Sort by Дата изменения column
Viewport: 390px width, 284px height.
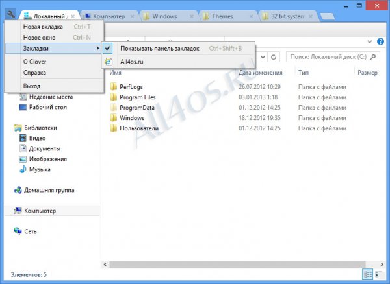click(261, 73)
